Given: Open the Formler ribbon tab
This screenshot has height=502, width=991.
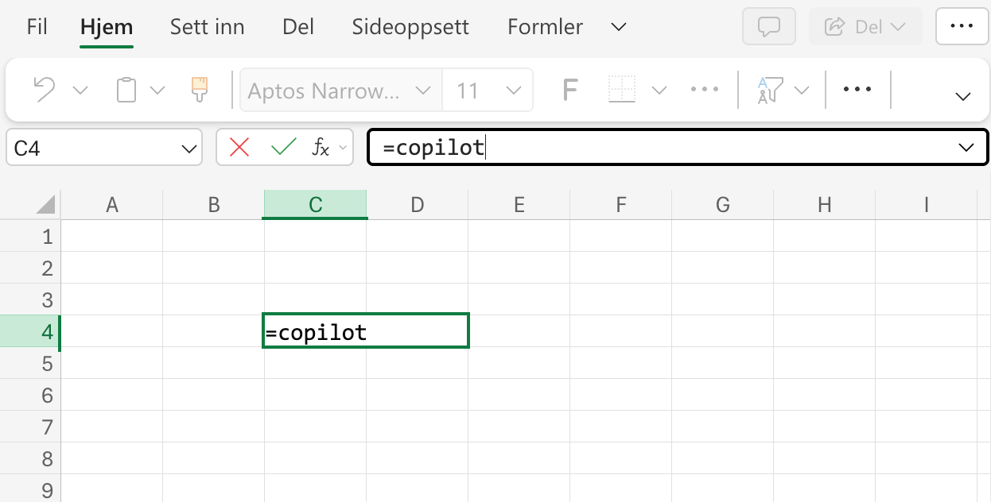Looking at the screenshot, I should pyautogui.click(x=544, y=27).
